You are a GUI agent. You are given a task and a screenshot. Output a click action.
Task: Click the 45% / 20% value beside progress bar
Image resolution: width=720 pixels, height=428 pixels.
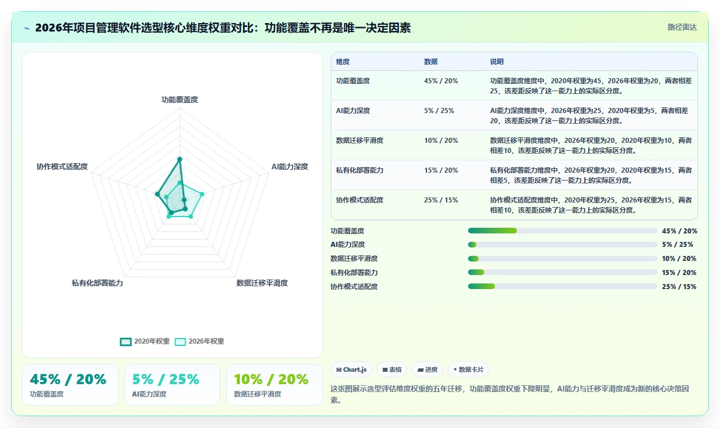[679, 231]
